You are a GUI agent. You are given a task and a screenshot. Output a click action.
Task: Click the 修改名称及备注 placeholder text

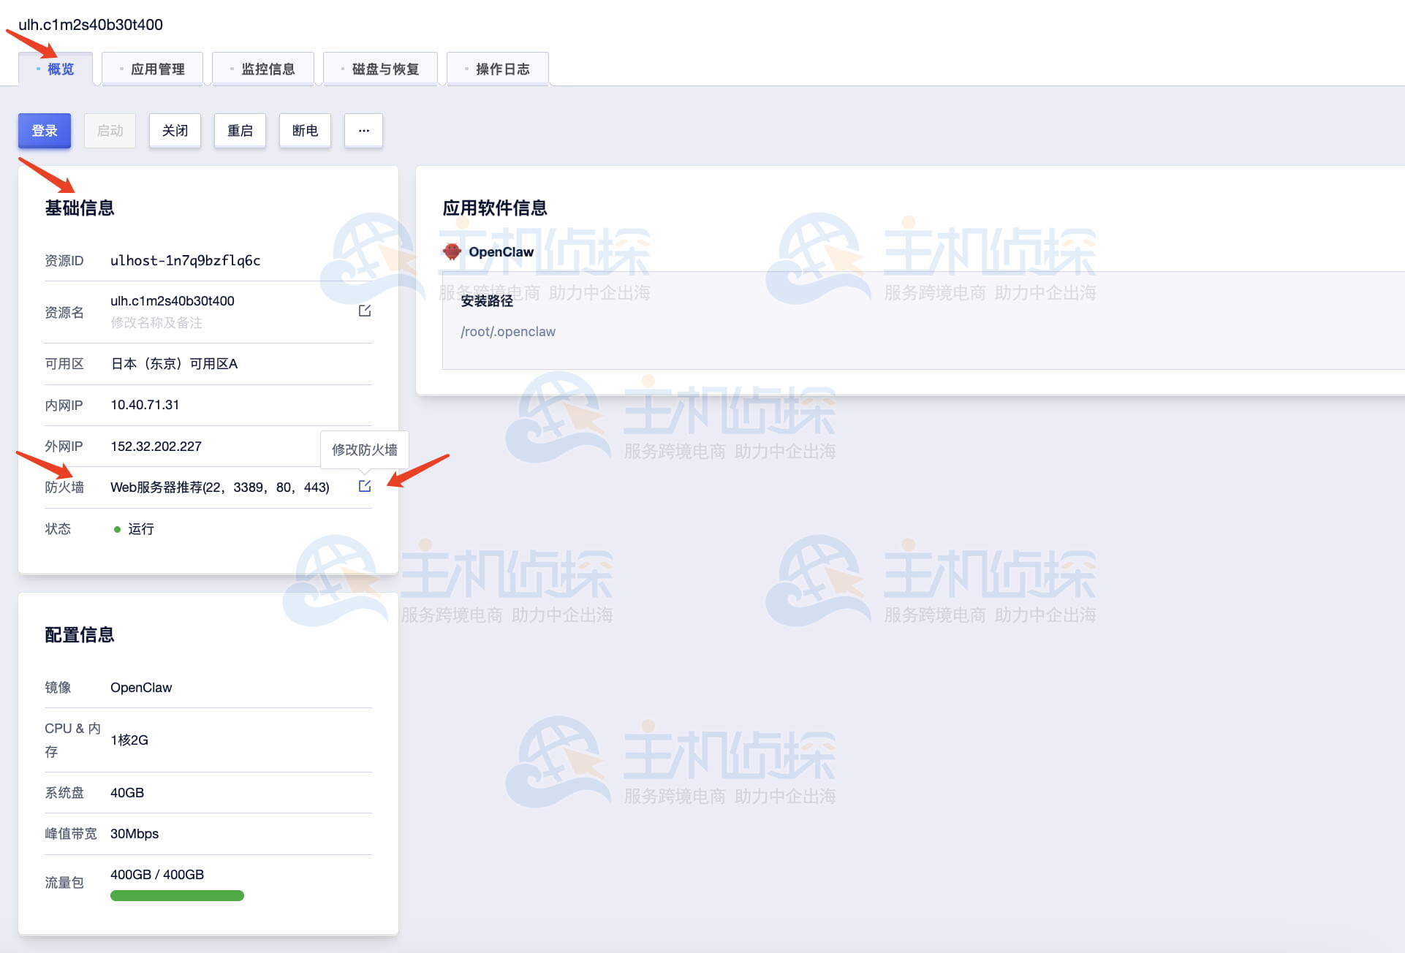click(156, 322)
